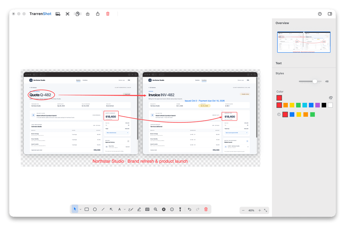
Task: Select the spotlight flashlight tool
Action: (x=180, y=209)
